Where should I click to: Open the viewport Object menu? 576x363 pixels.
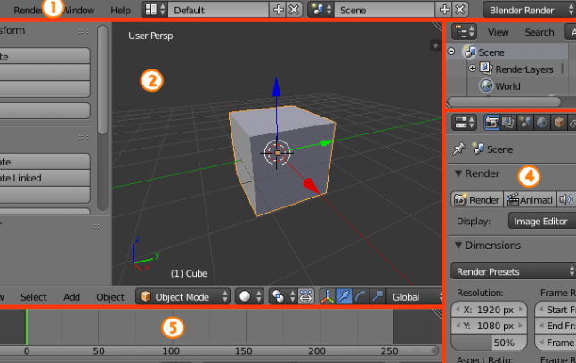coord(110,297)
